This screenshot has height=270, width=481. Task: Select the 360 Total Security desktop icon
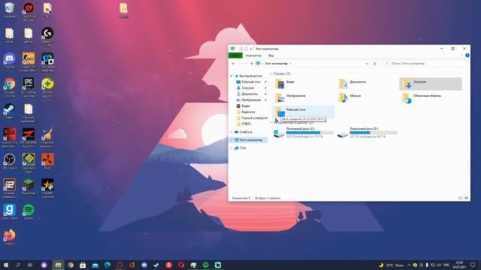tap(47, 87)
